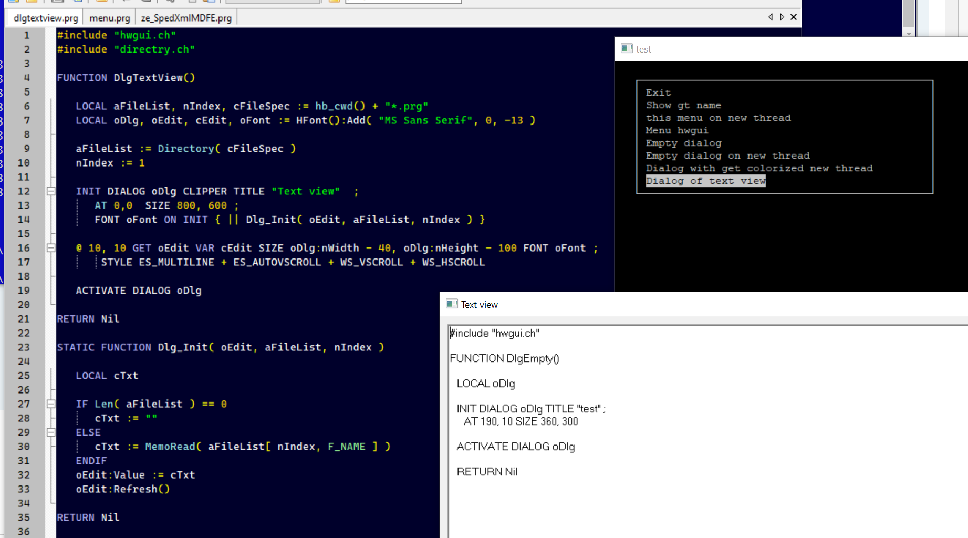The image size is (968, 538).
Task: Click line number 21 in the gutter
Action: click(x=24, y=319)
